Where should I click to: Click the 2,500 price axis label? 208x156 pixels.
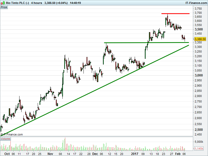[199, 130]
